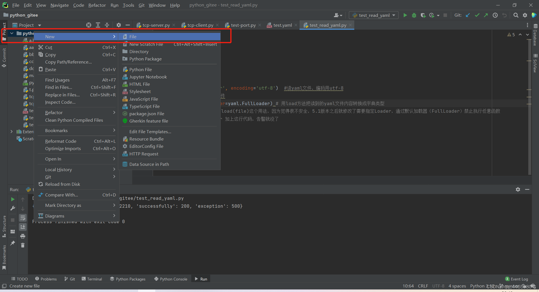
Task: Open the SciView tool window
Action: point(535,63)
